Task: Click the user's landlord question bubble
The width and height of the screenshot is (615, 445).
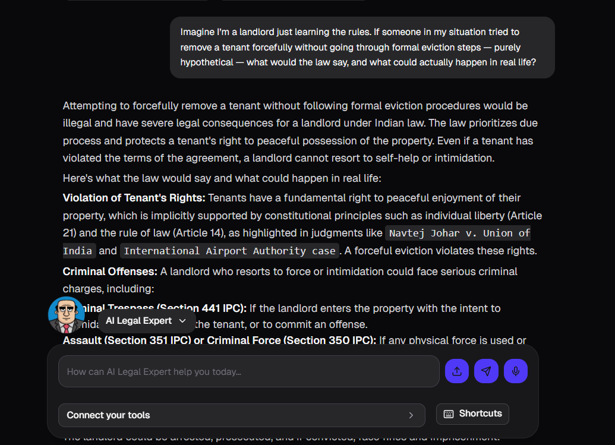Action: [362, 47]
